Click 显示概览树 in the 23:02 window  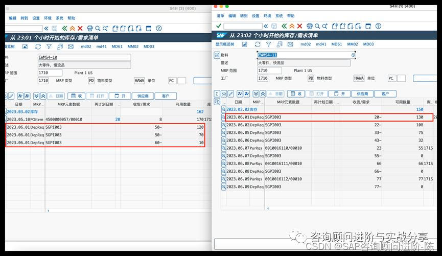[x=225, y=44]
